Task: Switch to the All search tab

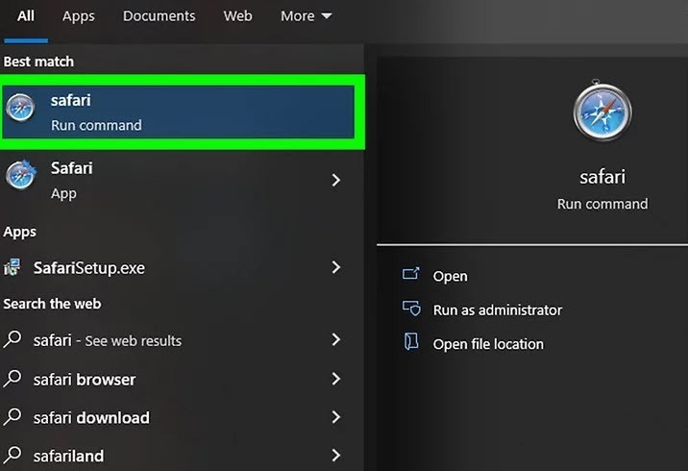Action: coord(25,16)
